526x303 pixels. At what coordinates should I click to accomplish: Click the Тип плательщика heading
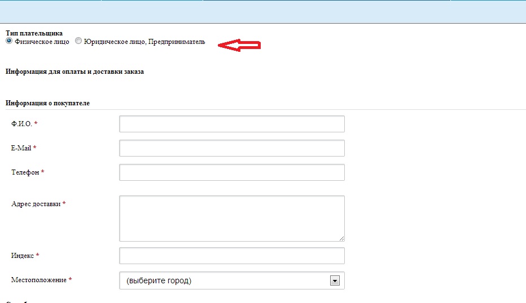coord(34,33)
